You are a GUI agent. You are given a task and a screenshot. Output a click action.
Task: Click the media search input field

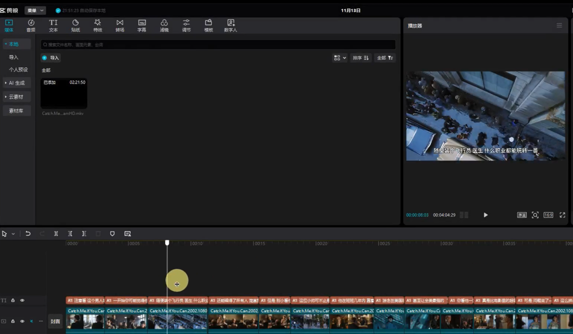pyautogui.click(x=218, y=44)
